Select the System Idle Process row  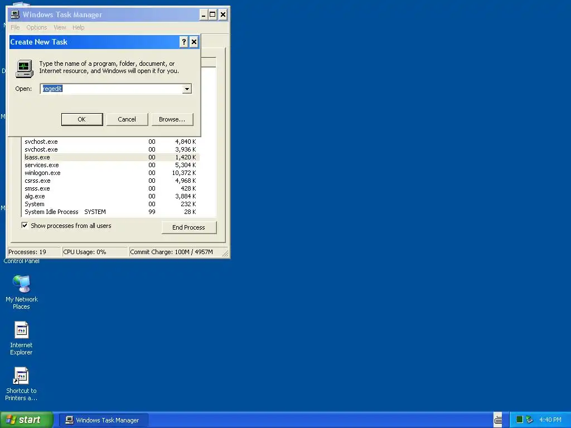[x=111, y=212]
